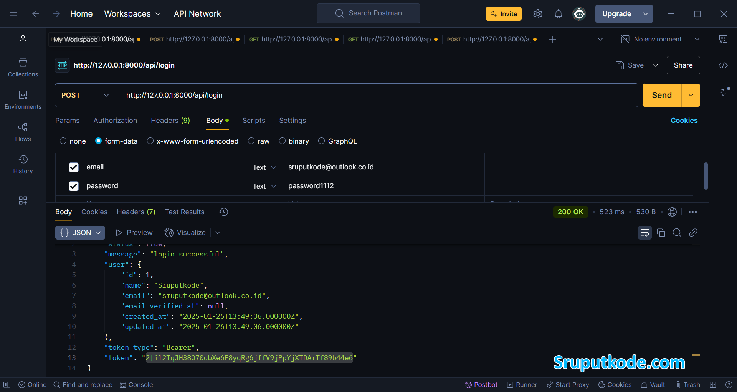
Task: Switch to the request Headers (9) tab
Action: coord(170,121)
